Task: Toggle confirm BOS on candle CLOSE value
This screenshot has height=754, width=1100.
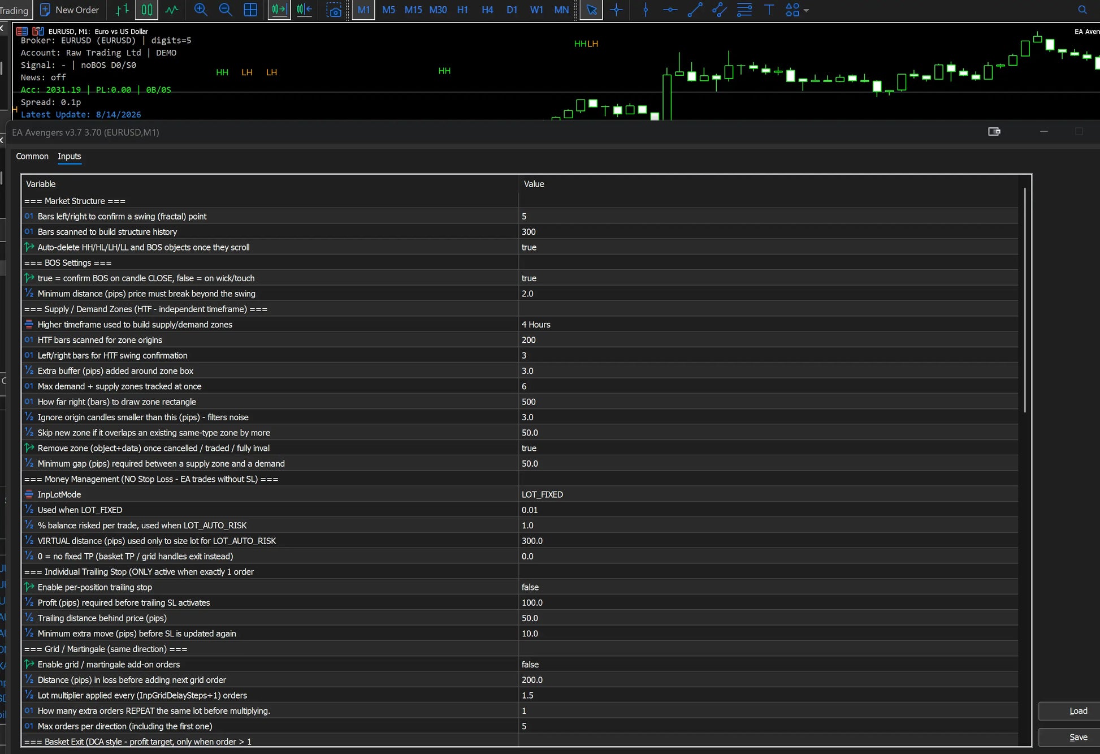Action: click(x=768, y=278)
